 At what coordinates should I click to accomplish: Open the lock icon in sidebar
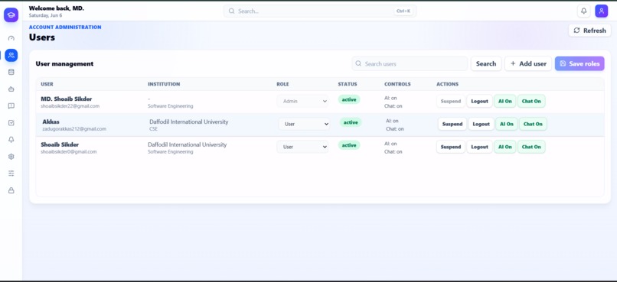coord(11,190)
